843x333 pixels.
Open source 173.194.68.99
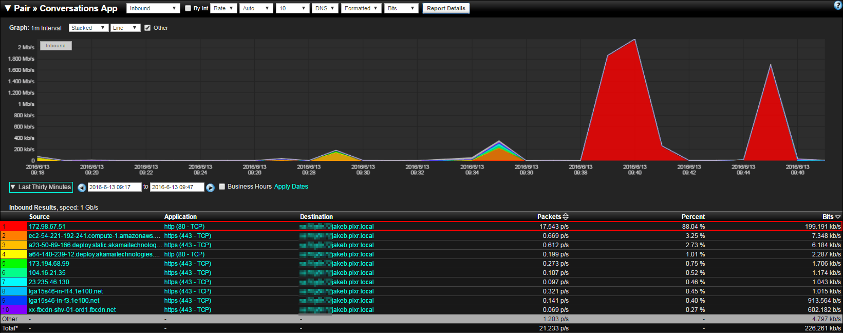coord(49,264)
